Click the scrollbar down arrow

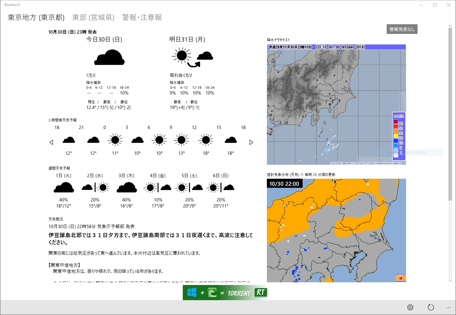pos(450,280)
